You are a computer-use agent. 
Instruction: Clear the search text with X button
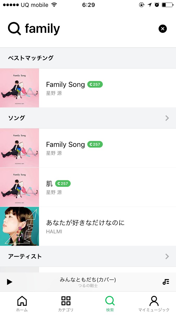pyautogui.click(x=162, y=29)
